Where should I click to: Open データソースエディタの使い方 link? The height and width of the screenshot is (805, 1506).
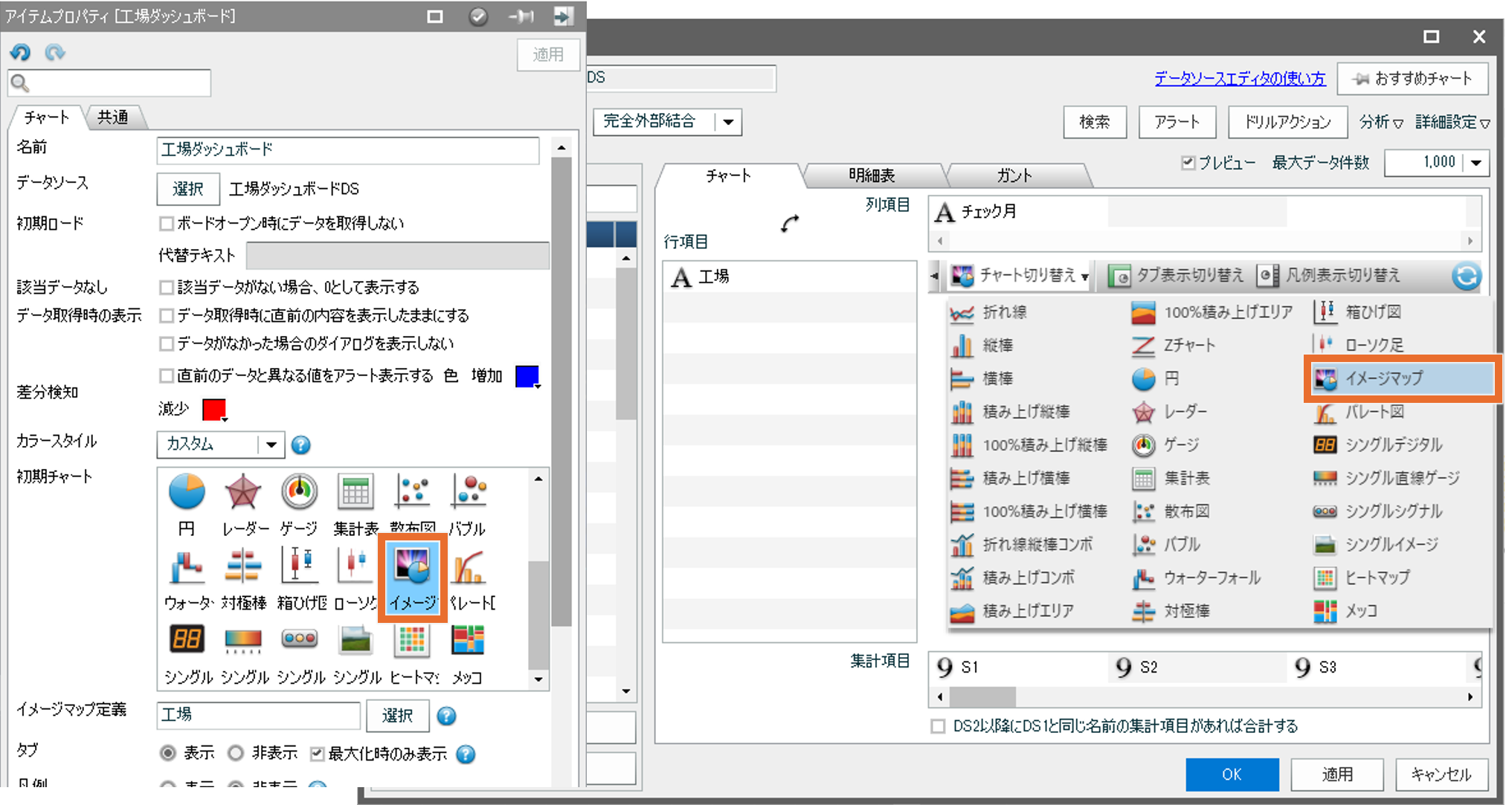tap(1240, 79)
